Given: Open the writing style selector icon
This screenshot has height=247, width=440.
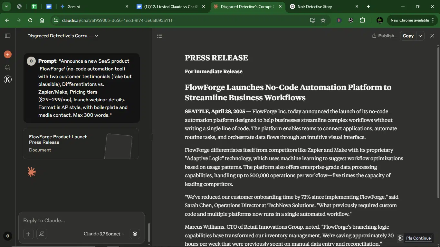Looking at the screenshot, I should pos(42,234).
